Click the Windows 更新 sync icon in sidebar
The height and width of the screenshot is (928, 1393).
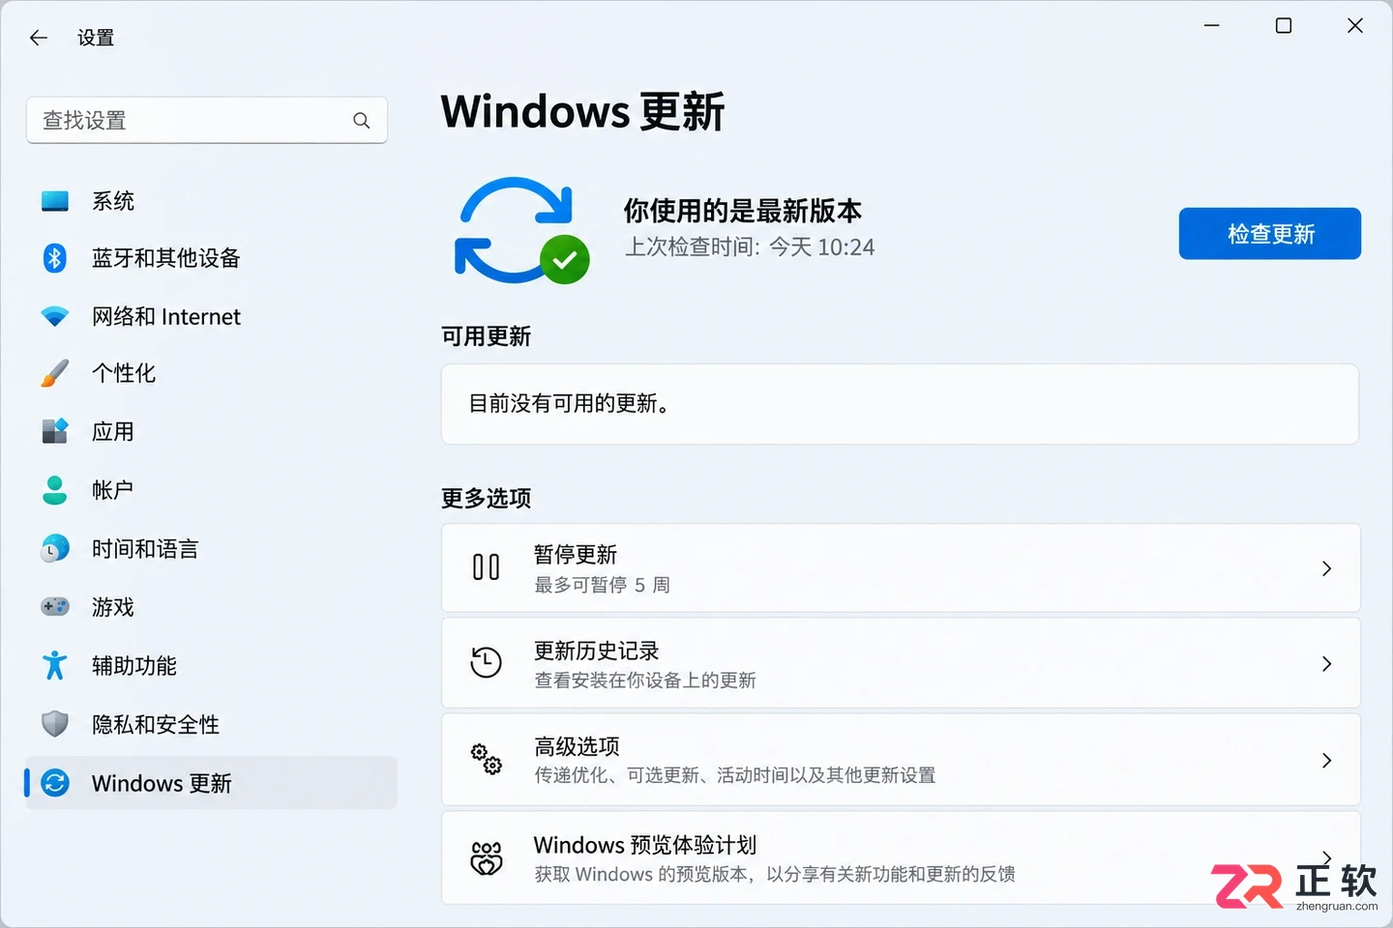55,783
